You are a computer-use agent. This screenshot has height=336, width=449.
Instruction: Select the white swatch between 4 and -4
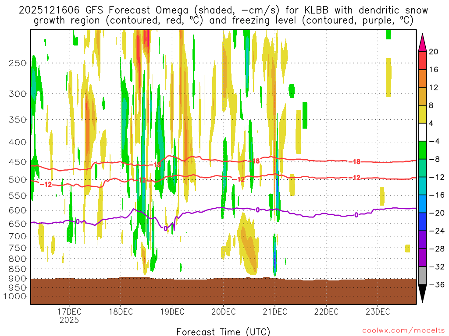pyautogui.click(x=423, y=132)
